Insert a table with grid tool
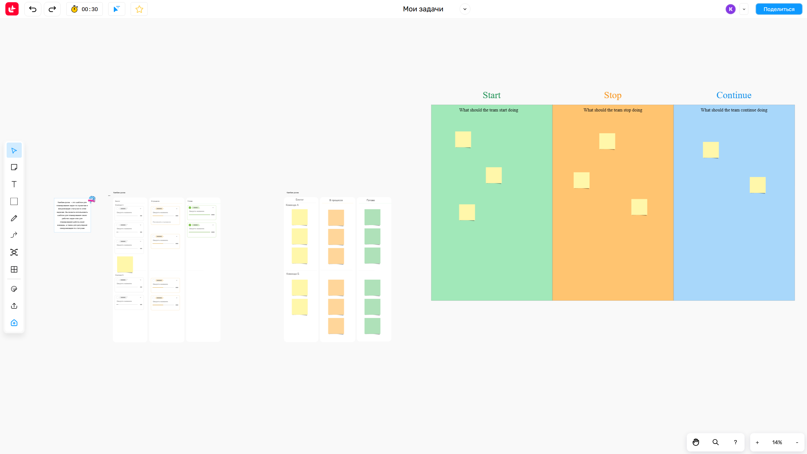 click(14, 269)
